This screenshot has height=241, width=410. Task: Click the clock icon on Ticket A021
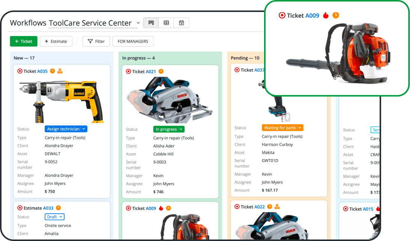[x=161, y=71]
